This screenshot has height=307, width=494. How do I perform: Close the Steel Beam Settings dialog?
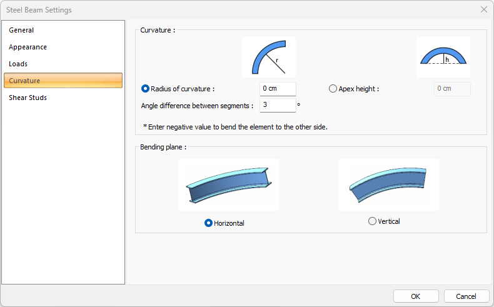coord(483,9)
